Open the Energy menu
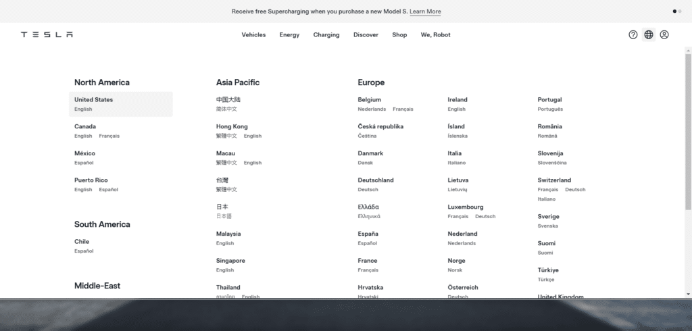Viewport: 692px width, 331px height. [289, 35]
